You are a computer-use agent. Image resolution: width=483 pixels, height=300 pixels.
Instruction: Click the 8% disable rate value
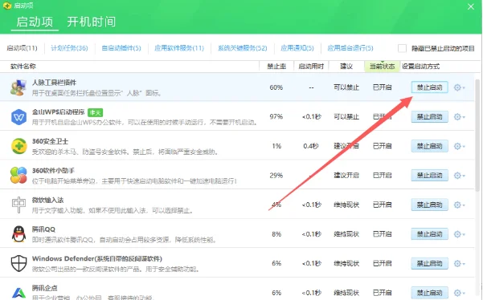coord(276,234)
